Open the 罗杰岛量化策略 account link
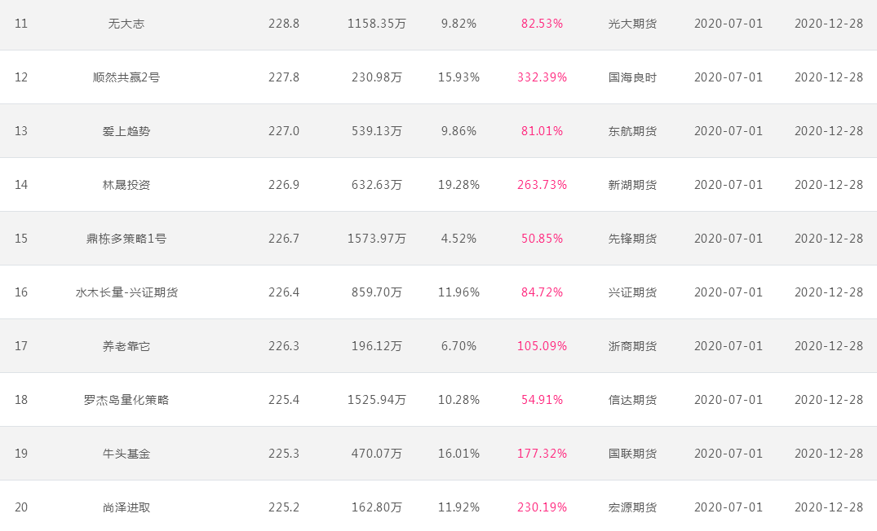Viewport: 877px width, 531px height. [x=126, y=400]
